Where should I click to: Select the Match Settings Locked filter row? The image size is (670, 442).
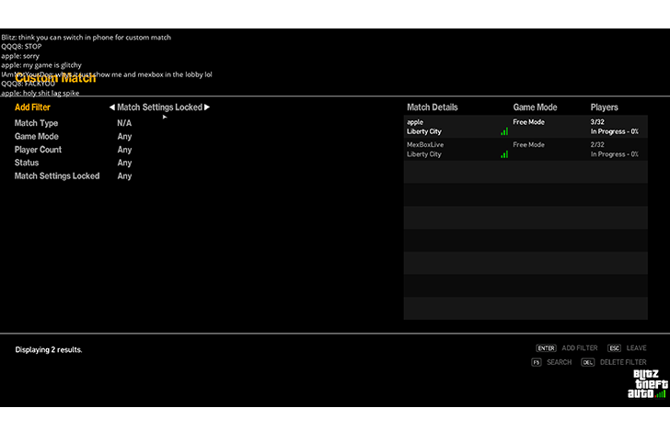[73, 176]
